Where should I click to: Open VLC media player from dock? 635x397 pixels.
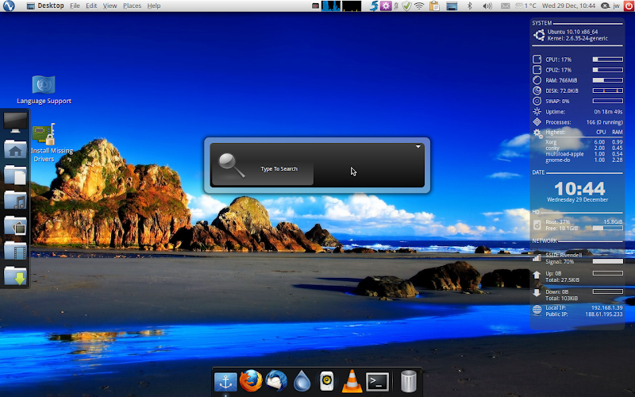[352, 382]
